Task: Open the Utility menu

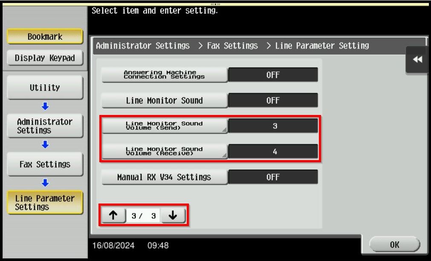Action: [45, 88]
